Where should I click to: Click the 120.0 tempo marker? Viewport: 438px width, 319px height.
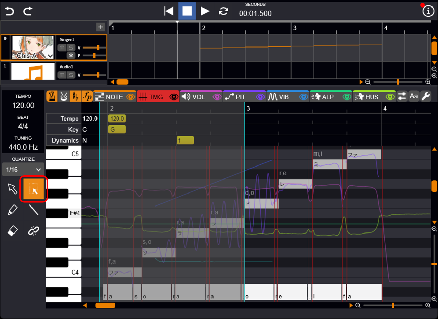point(117,119)
